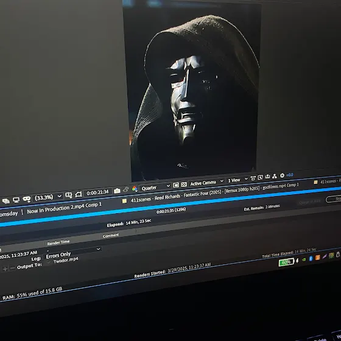Click the orange tray icon in the taskbar
The width and height of the screenshot is (341, 341).
click(317, 258)
